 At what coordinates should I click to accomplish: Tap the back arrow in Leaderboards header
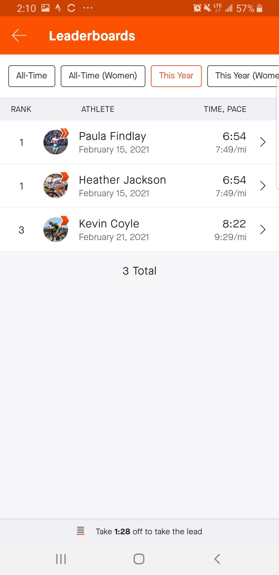coord(19,35)
